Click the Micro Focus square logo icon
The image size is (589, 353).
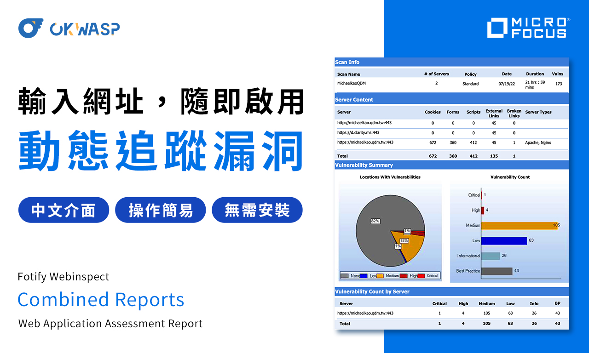tap(497, 28)
